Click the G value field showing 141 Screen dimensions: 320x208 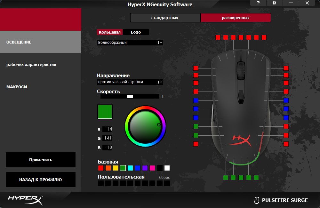tap(107, 138)
